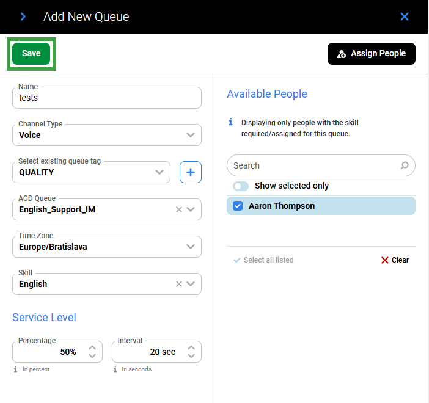Click the search magnifier icon
The height and width of the screenshot is (403, 429).
pos(404,165)
